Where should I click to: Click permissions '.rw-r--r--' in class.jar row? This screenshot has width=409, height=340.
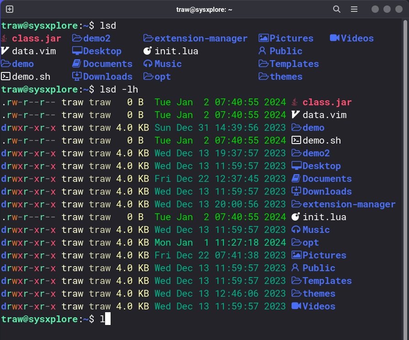(x=28, y=102)
